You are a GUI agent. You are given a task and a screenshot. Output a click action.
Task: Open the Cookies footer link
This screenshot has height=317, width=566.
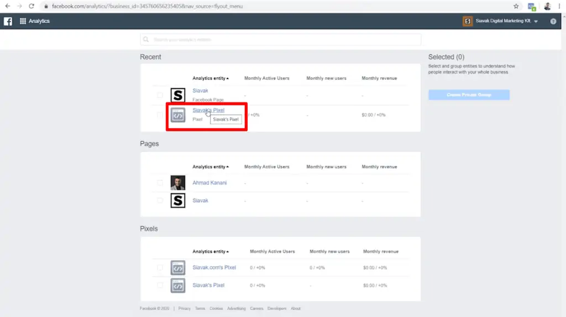coord(216,308)
